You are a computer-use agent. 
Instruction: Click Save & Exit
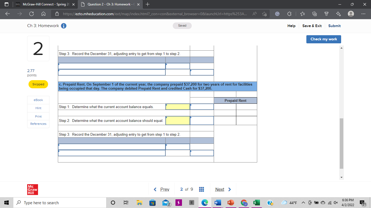pyautogui.click(x=312, y=26)
